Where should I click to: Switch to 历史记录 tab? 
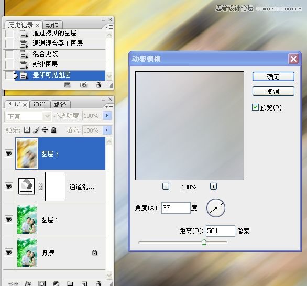tap(23, 25)
